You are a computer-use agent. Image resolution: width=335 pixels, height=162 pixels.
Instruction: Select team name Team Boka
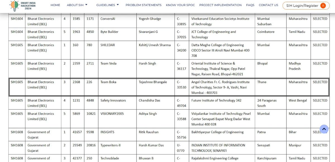coord(108,82)
